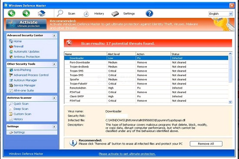Click the Advanced Process Control icon

[11, 75]
